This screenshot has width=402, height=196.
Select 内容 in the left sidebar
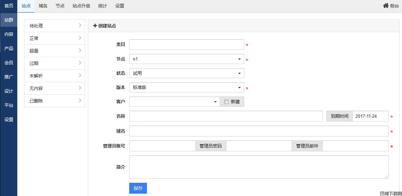[x=9, y=34]
